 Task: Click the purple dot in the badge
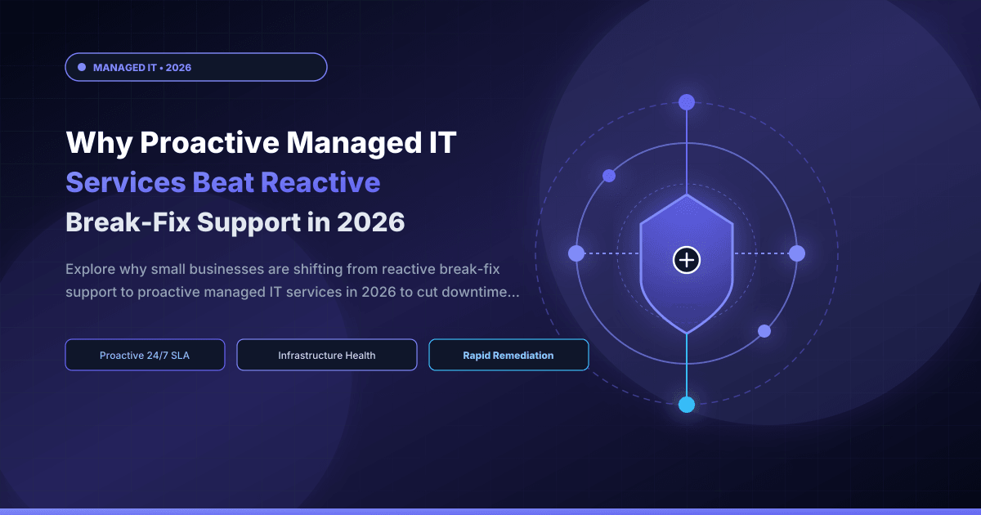[x=81, y=67]
